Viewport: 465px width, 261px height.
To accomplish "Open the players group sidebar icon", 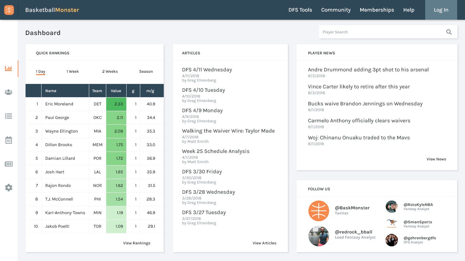I will pyautogui.click(x=9, y=92).
